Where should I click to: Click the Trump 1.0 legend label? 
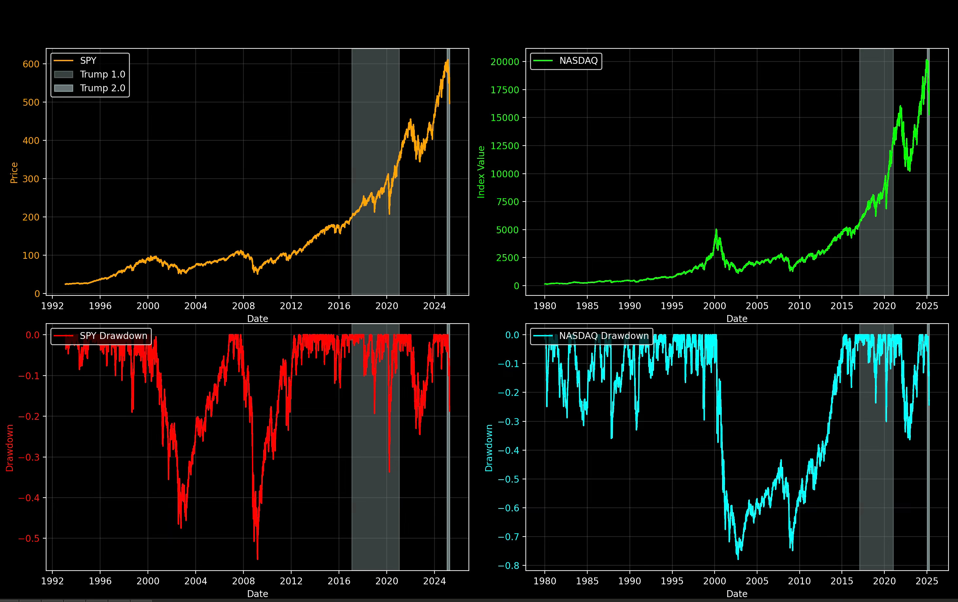(103, 74)
